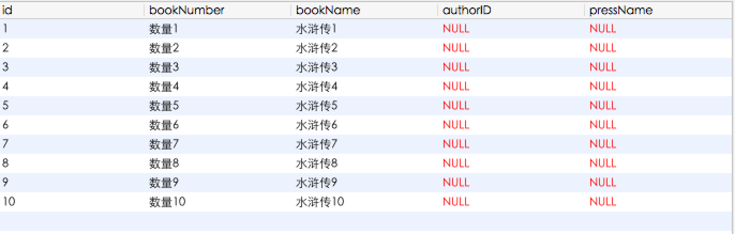Screen dimensions: 735x234
Task: Select the bookName column header
Action: [365, 10]
